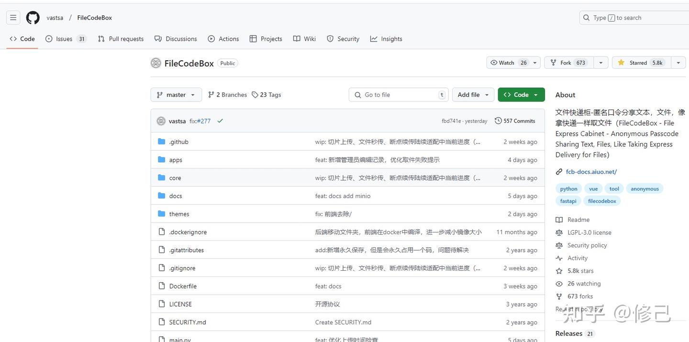Open the 23 Tags link
Image resolution: width=689 pixels, height=342 pixels.
click(x=267, y=95)
